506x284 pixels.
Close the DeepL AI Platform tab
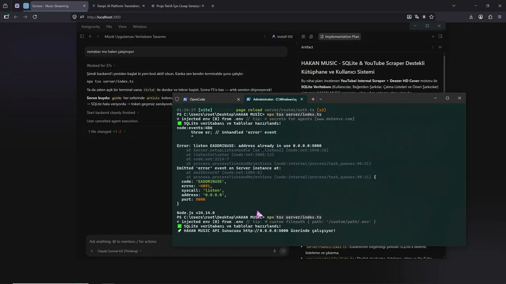click(143, 6)
